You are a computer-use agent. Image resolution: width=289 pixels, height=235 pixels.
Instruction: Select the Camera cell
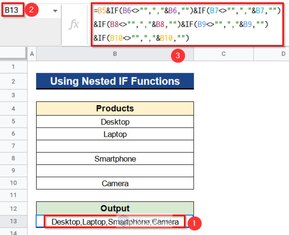click(115, 184)
